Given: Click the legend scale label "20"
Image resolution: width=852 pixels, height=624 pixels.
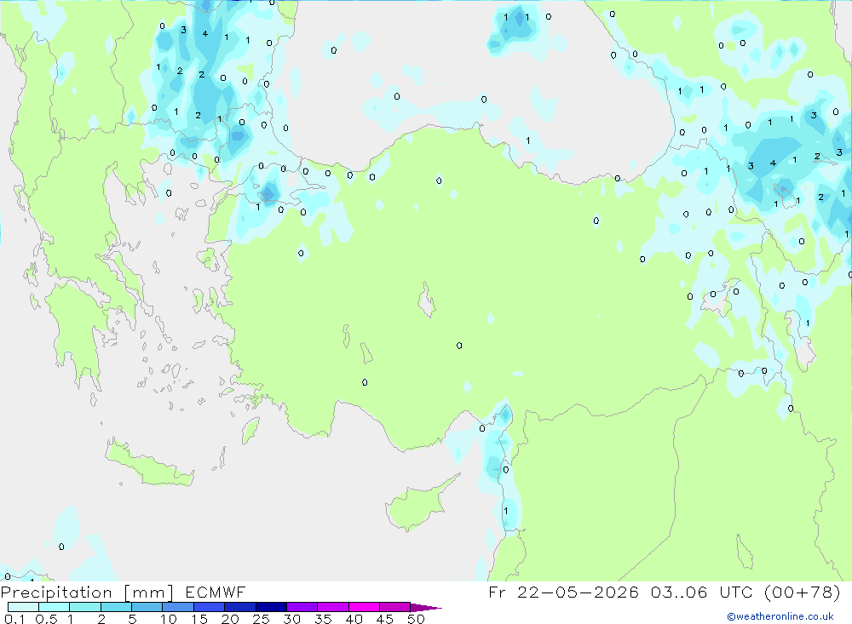Looking at the screenshot, I should (x=230, y=619).
